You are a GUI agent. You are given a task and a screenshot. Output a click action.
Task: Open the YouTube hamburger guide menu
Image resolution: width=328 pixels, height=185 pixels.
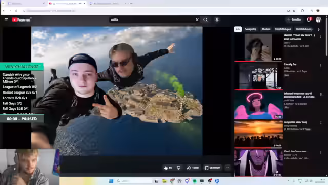point(6,20)
